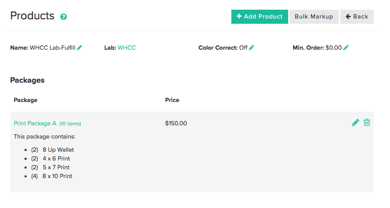Click the 8 x 10 Print list item
The image size is (390, 208).
pos(52,176)
